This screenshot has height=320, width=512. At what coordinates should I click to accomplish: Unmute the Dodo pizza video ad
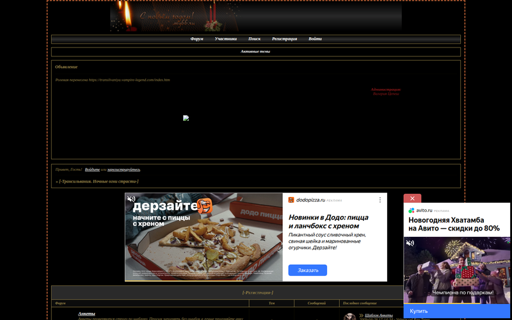coord(131,200)
